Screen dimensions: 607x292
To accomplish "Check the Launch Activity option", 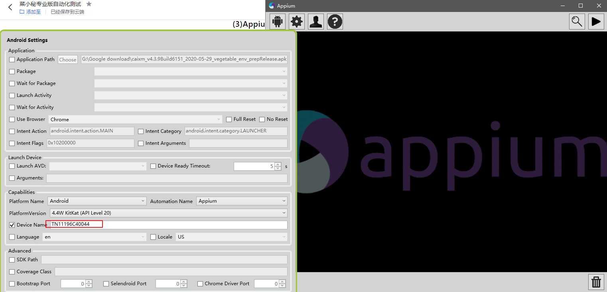I will (x=12, y=95).
